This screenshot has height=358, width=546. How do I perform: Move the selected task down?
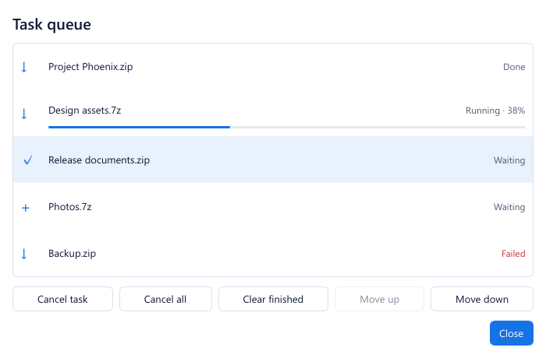[482, 299]
